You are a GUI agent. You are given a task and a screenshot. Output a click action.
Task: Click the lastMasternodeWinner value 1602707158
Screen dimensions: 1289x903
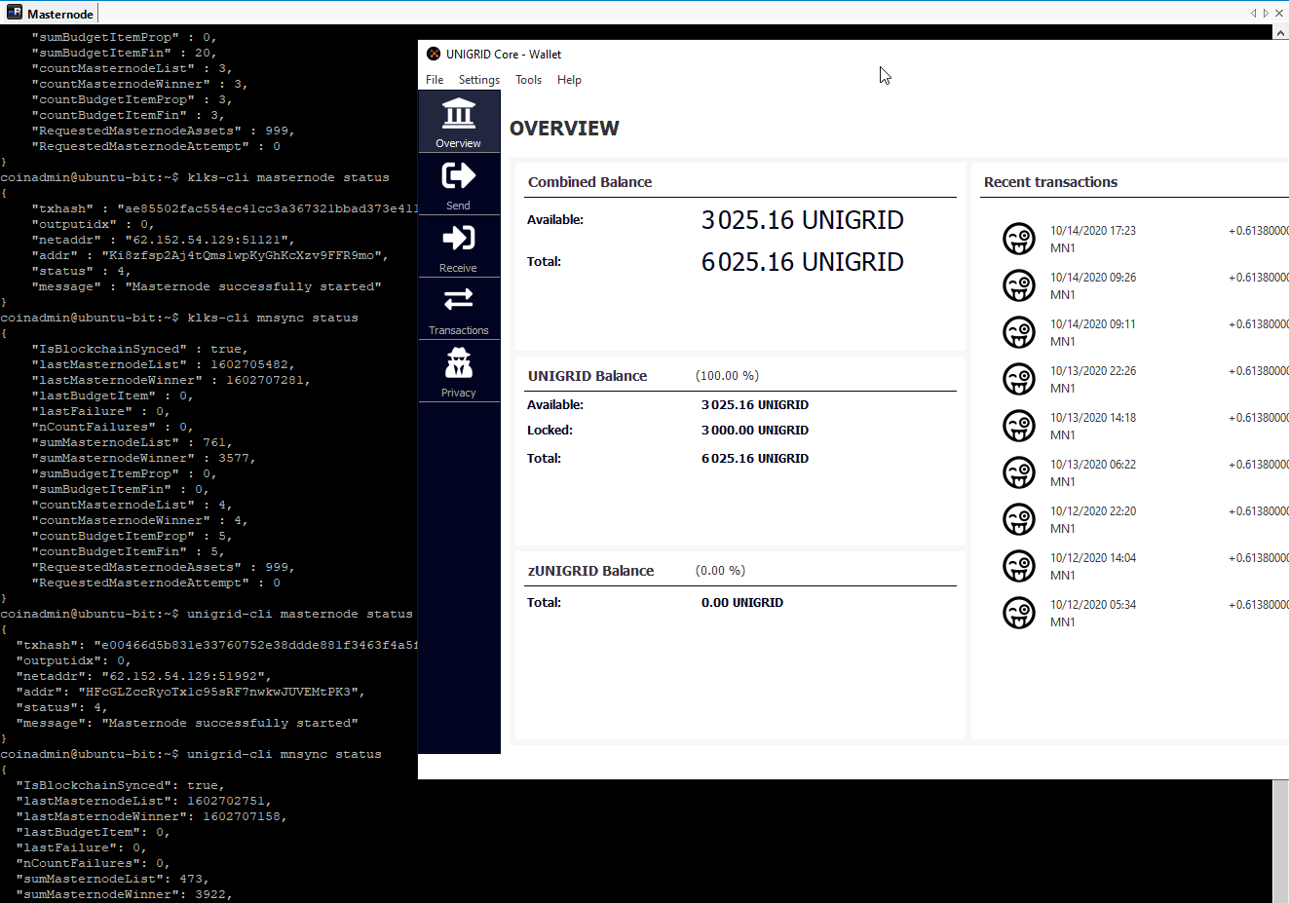coord(242,817)
